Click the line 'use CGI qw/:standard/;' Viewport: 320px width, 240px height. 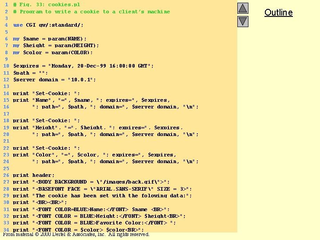click(x=48, y=25)
